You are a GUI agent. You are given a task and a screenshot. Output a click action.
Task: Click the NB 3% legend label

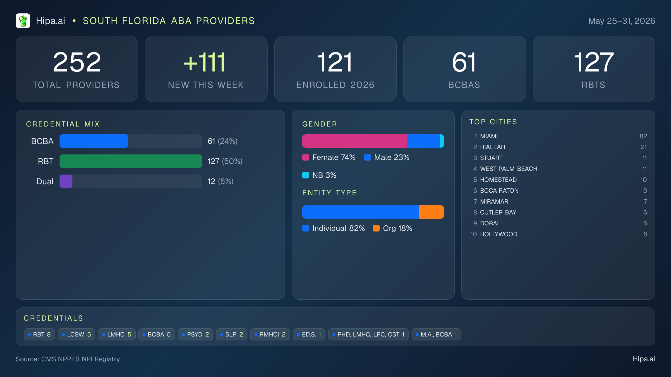[x=324, y=175]
